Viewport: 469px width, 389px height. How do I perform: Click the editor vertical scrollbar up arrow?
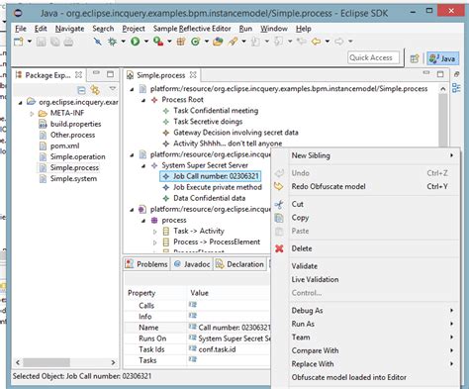click(443, 89)
